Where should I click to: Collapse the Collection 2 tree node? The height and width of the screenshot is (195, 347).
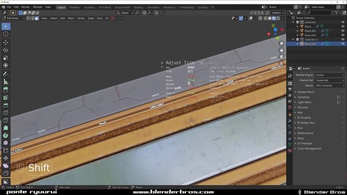[293, 40]
